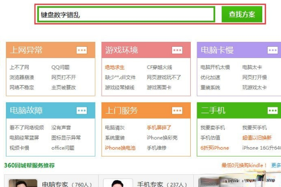This screenshot has height=187, width=281.
Task: Select 图标显示异常 link
Action: [66, 138]
